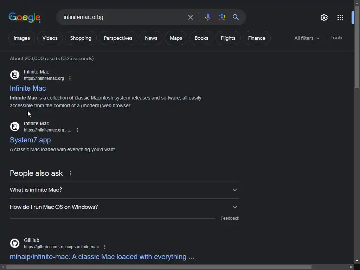Click the GitHub favicon

click(x=15, y=243)
